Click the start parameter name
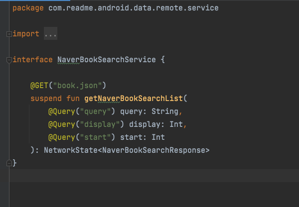This screenshot has width=299, height=207. pyautogui.click(x=131, y=137)
